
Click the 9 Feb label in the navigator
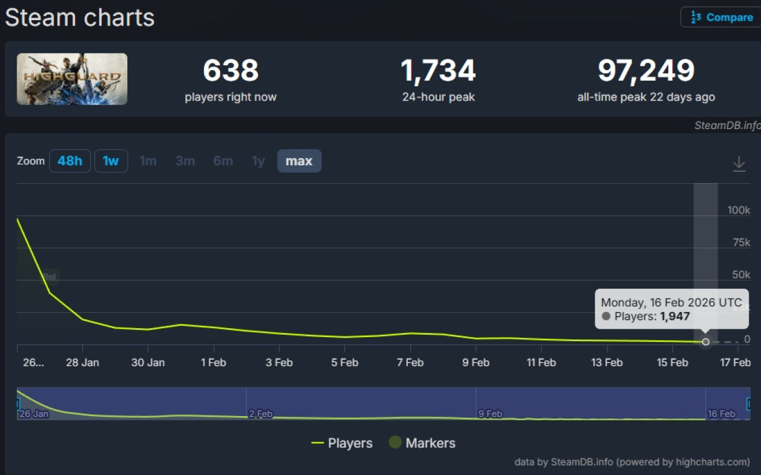tap(490, 414)
